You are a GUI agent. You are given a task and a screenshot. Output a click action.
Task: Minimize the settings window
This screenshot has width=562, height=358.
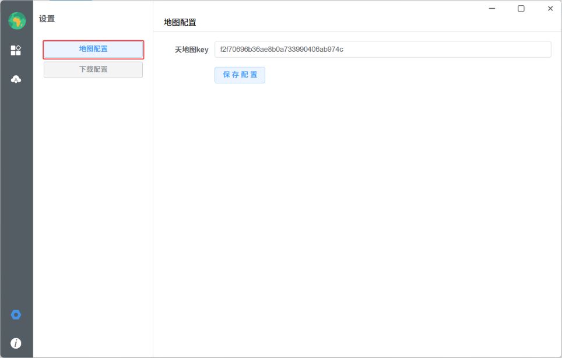click(492, 9)
